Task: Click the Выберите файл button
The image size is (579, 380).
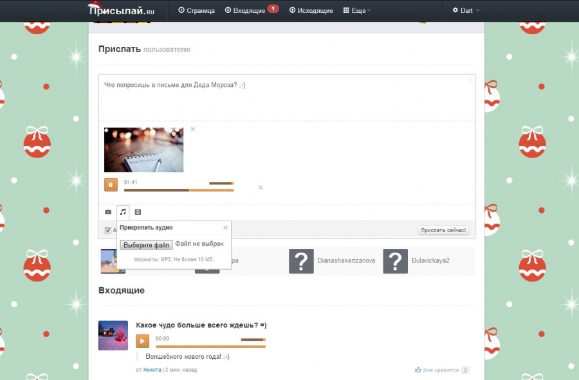Action: click(x=146, y=245)
